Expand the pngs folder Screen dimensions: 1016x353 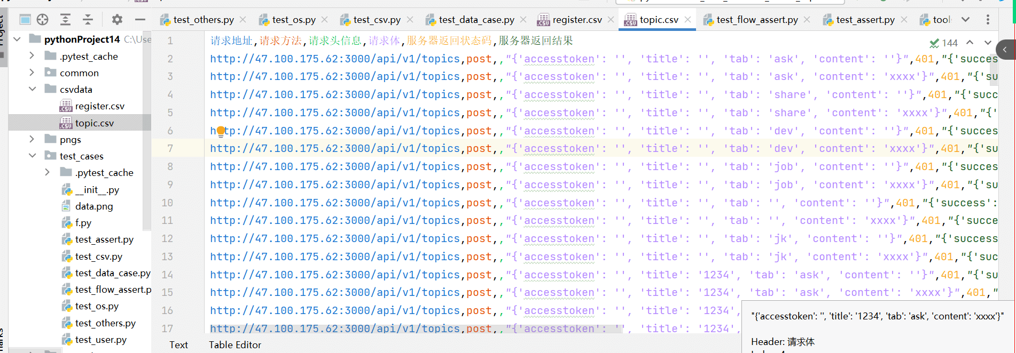[32, 139]
